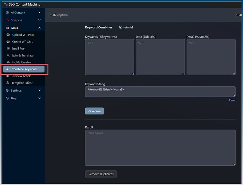Viewport: 243px width, 185px height.
Task: Click the tutorial video play icon
Action: 121,27
